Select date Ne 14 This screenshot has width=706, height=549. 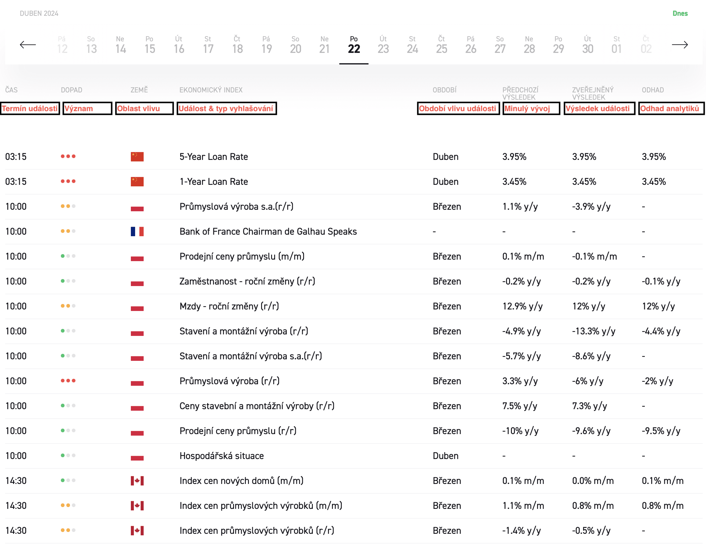(x=120, y=45)
